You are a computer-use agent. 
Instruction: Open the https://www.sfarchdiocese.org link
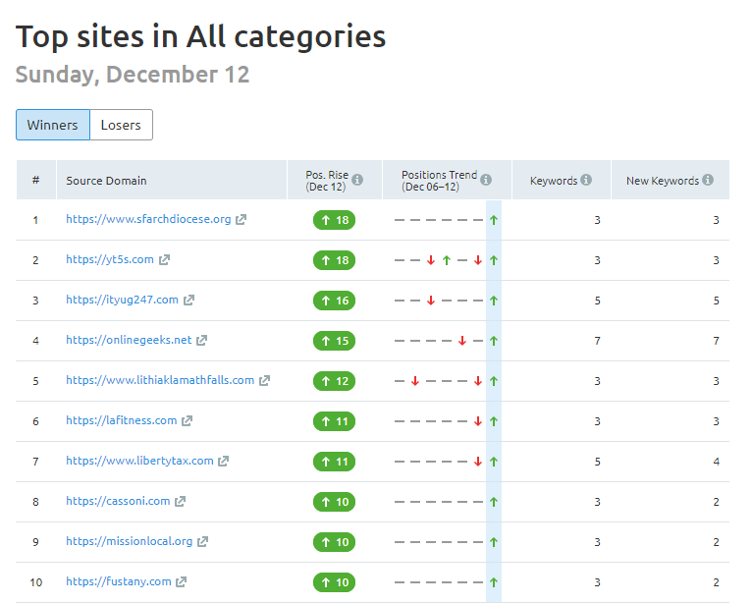pos(148,219)
